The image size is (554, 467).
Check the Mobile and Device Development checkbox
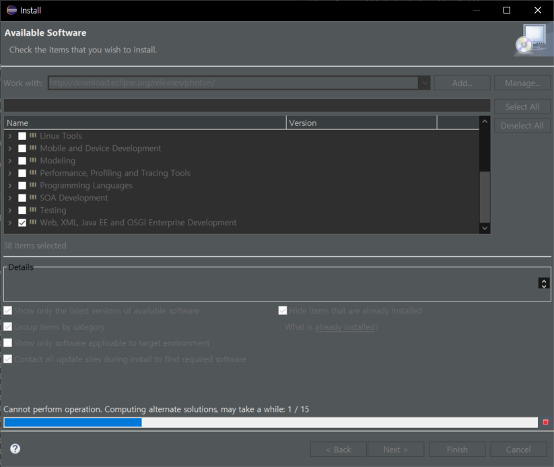click(22, 148)
